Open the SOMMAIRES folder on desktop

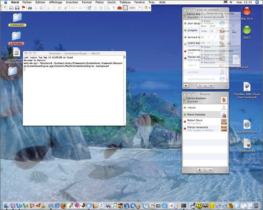pyautogui.click(x=17, y=17)
